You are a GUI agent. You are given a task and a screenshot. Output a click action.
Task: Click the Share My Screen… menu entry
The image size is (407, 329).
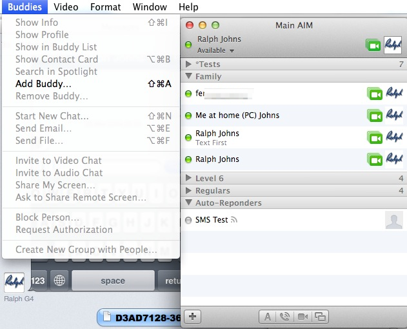pyautogui.click(x=91, y=185)
